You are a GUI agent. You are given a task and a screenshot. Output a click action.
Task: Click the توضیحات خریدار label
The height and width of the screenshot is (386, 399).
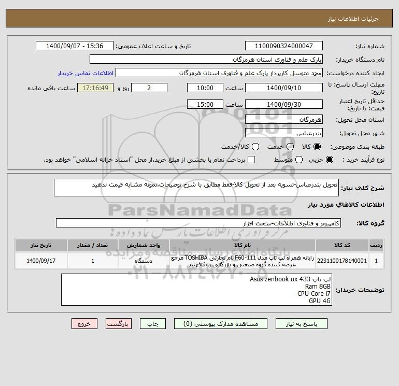pos(360,290)
